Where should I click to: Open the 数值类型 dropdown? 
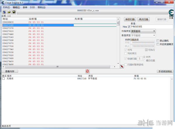click(x=143, y=35)
